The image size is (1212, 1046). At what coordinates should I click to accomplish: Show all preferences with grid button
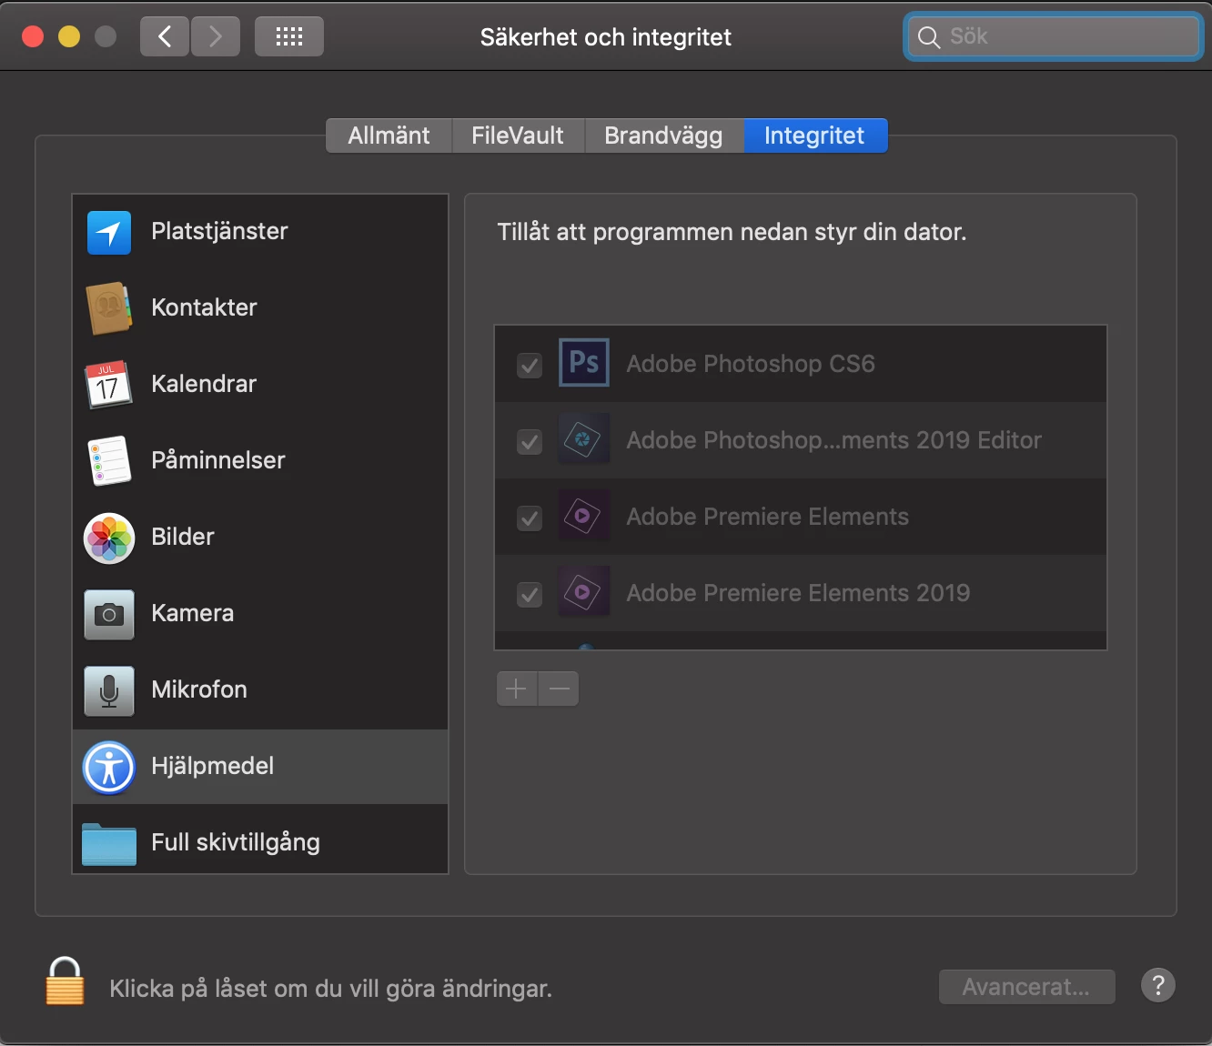point(289,36)
